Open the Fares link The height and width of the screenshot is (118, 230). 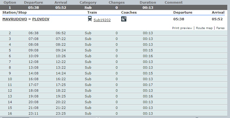pyautogui.click(x=220, y=28)
